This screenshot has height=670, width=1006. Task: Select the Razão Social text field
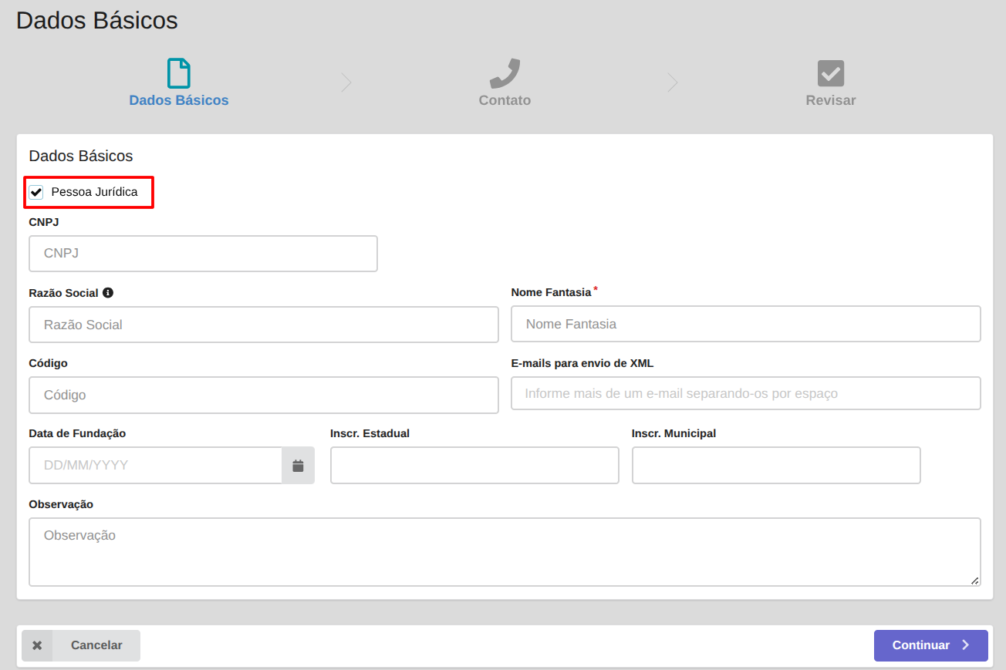tap(263, 325)
